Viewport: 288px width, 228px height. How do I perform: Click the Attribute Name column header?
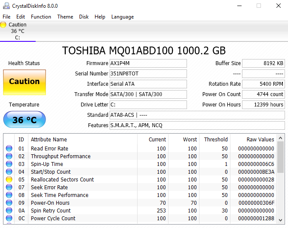pos(83,139)
